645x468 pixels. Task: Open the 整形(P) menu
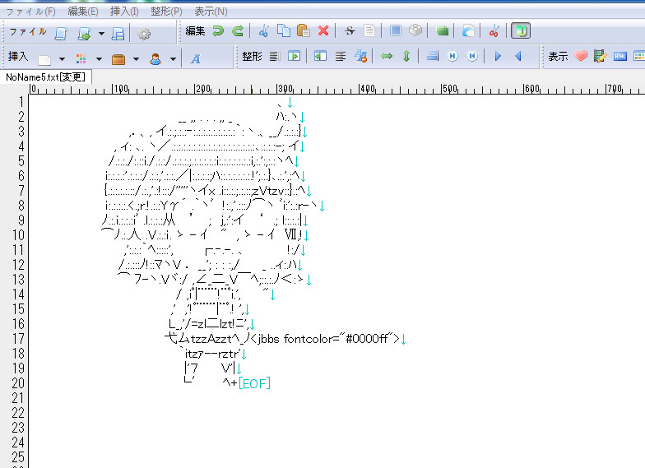click(x=167, y=12)
